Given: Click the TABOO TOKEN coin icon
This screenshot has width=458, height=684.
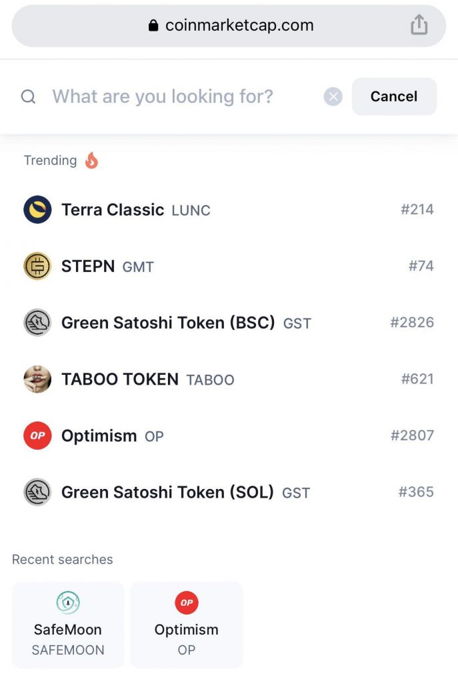Looking at the screenshot, I should click(x=37, y=379).
